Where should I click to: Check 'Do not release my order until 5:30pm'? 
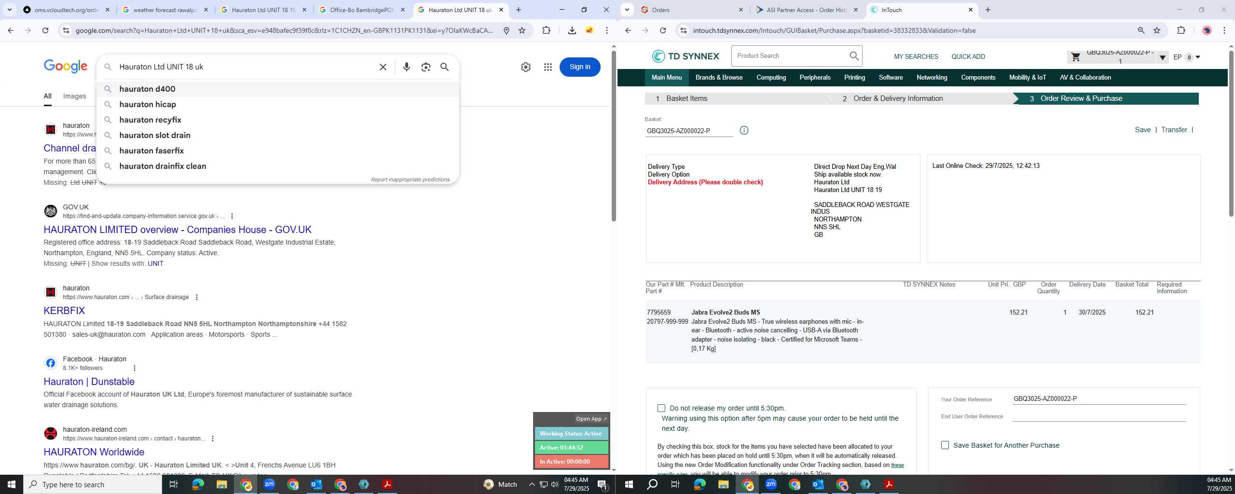tap(661, 408)
